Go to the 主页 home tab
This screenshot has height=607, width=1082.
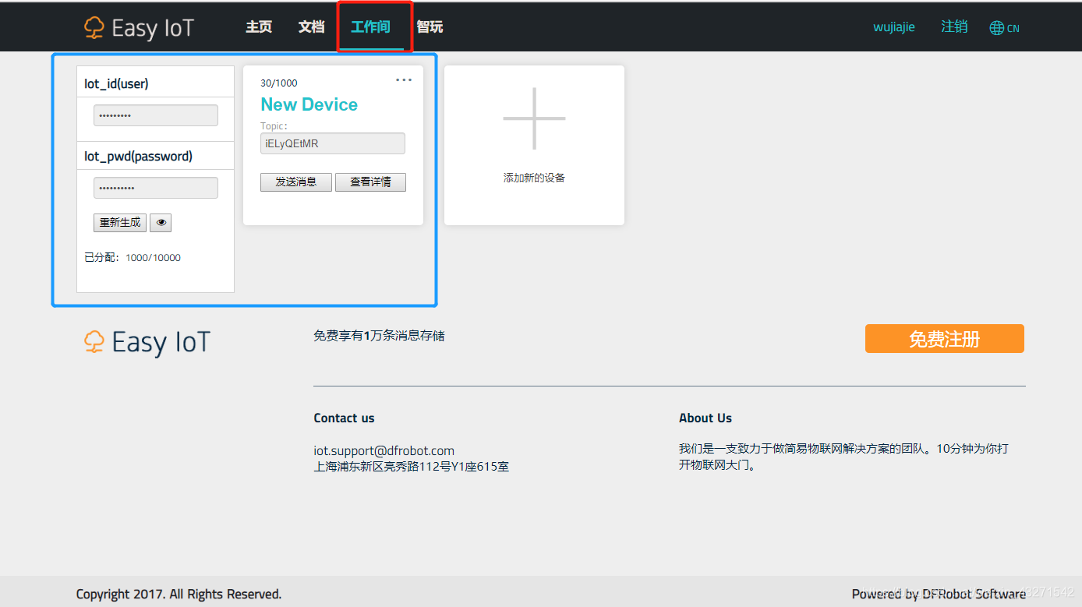[x=259, y=27]
